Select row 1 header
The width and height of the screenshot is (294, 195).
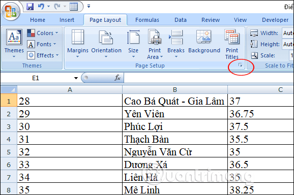9,101
